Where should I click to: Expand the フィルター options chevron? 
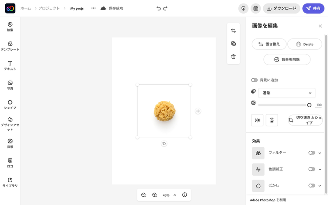pyautogui.click(x=320, y=153)
